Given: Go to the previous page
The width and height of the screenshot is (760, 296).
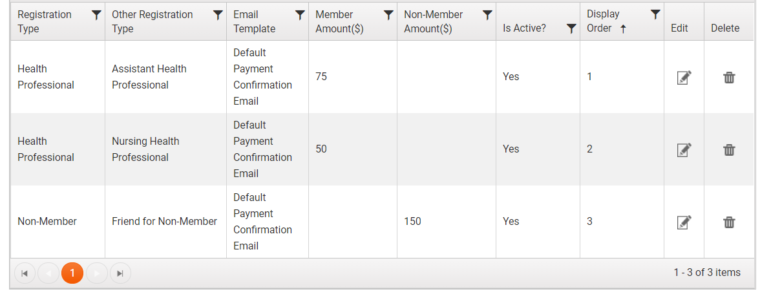Looking at the screenshot, I should pyautogui.click(x=48, y=273).
